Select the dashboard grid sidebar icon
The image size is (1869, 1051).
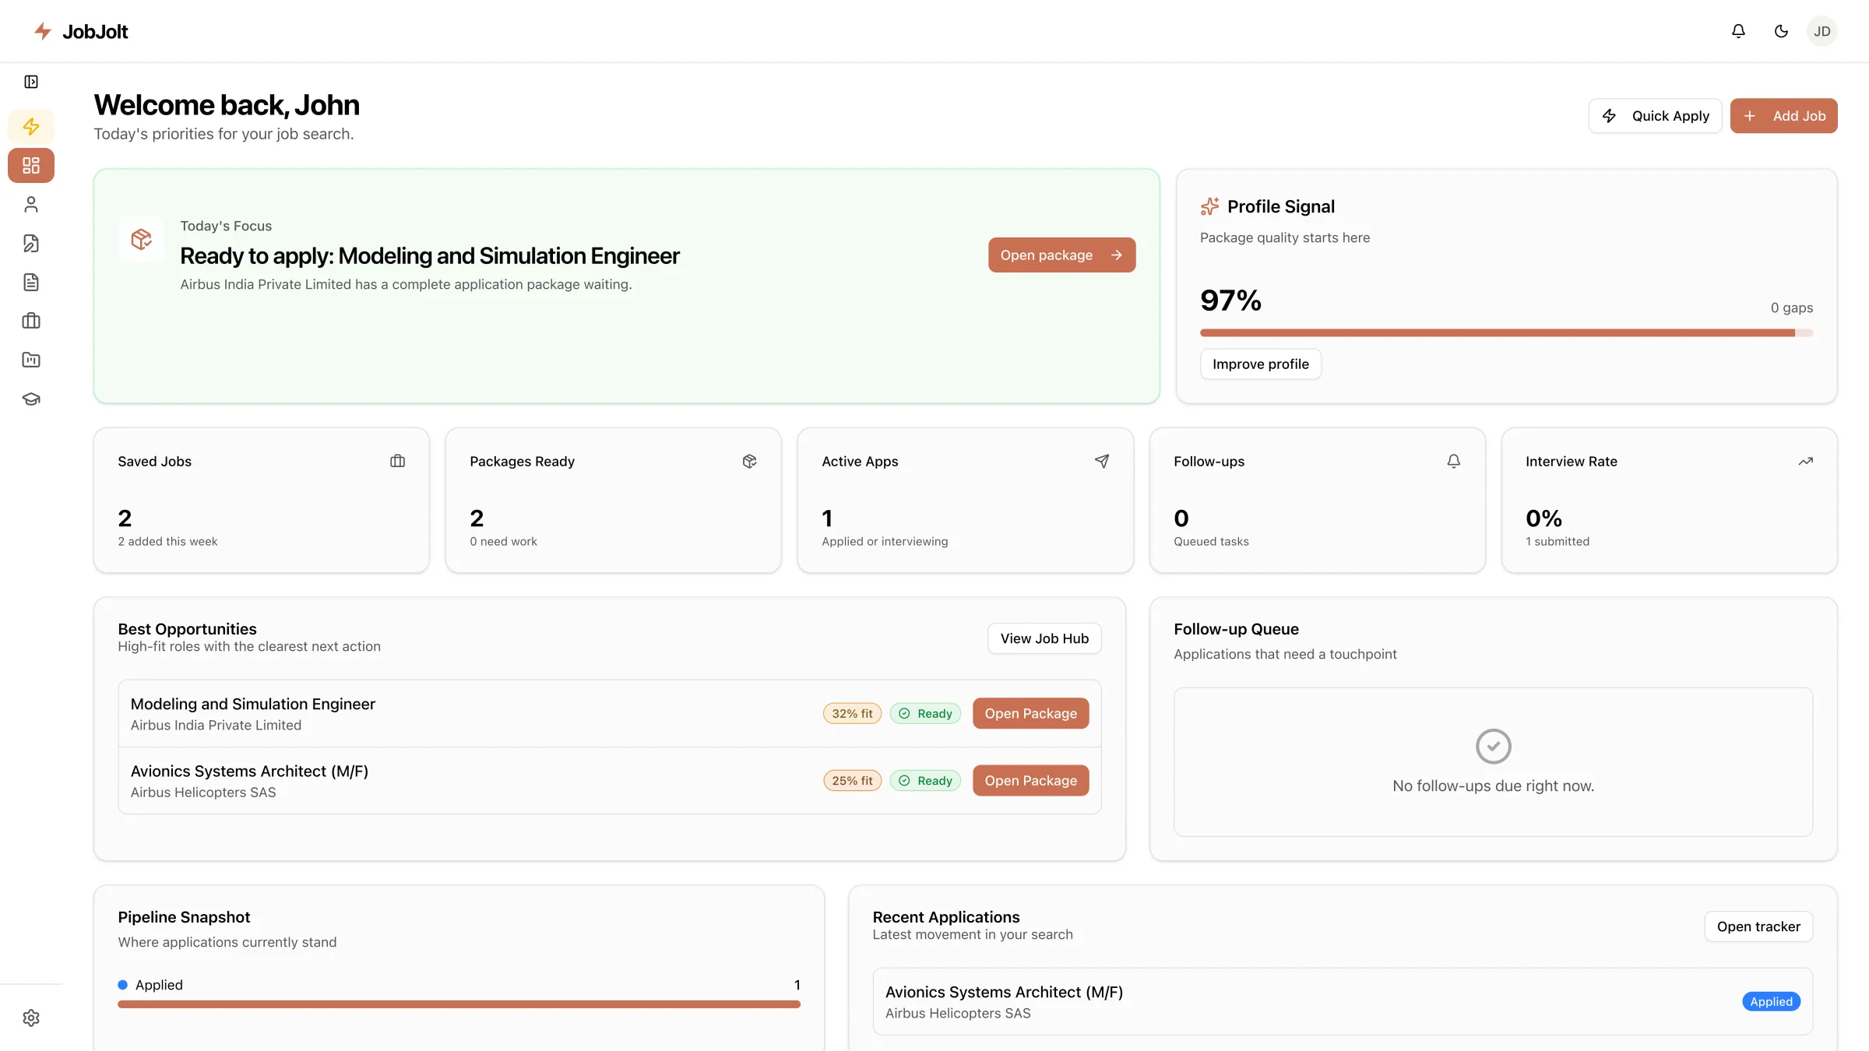pyautogui.click(x=31, y=165)
